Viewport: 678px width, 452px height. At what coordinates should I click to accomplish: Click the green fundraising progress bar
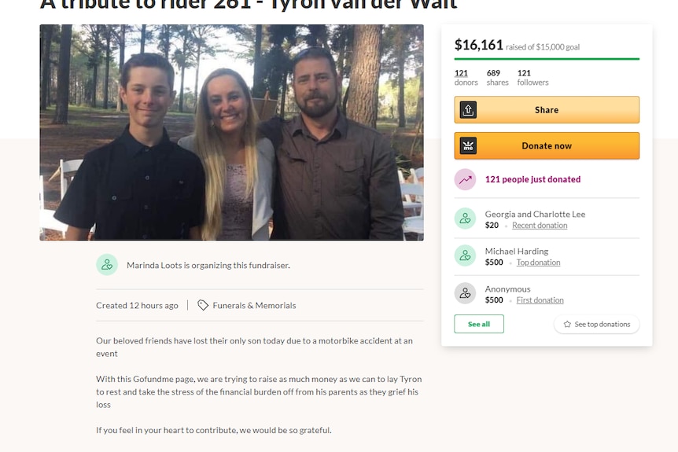pos(547,59)
